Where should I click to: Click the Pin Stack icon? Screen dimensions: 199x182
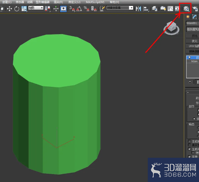point(190,82)
